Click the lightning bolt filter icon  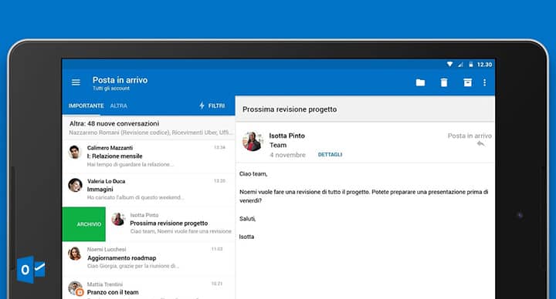pos(202,106)
